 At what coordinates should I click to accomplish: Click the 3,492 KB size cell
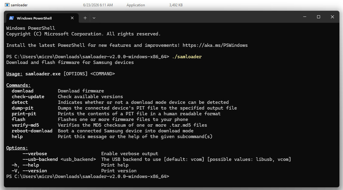(176, 5)
